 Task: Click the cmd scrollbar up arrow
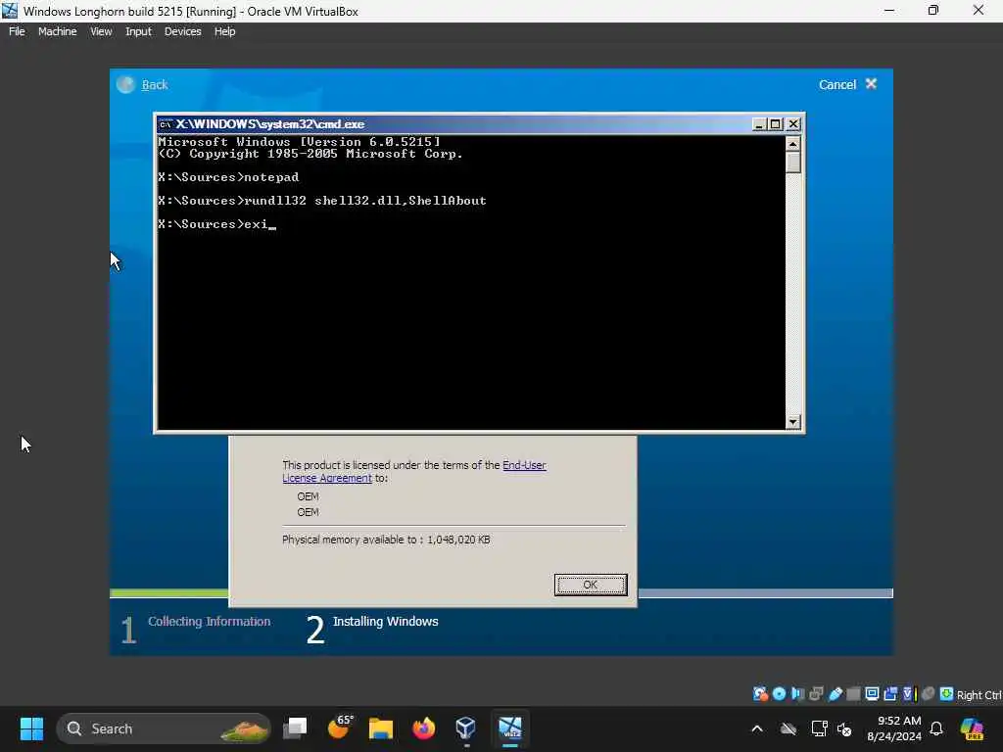click(x=792, y=144)
